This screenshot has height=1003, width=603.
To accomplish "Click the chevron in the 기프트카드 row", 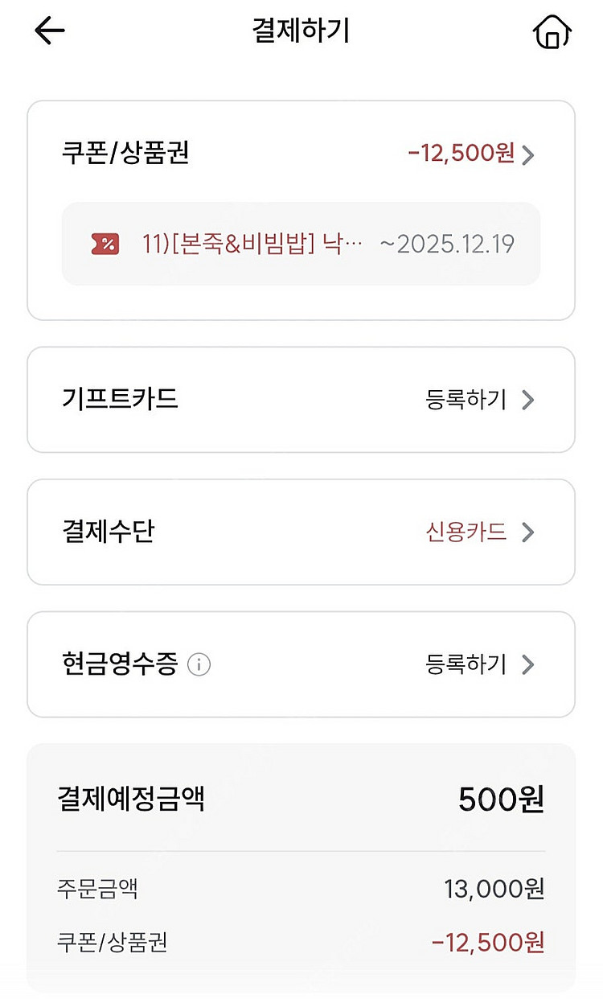I will tap(527, 400).
